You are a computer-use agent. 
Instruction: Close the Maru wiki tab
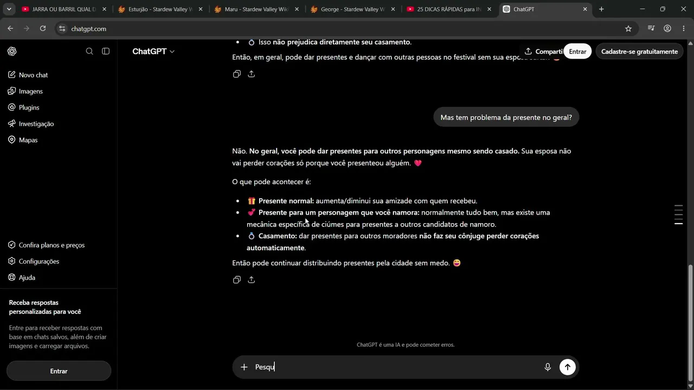[x=297, y=9]
